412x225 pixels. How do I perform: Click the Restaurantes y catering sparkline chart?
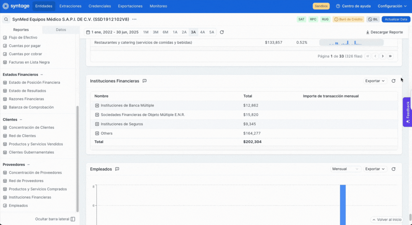[351, 43]
